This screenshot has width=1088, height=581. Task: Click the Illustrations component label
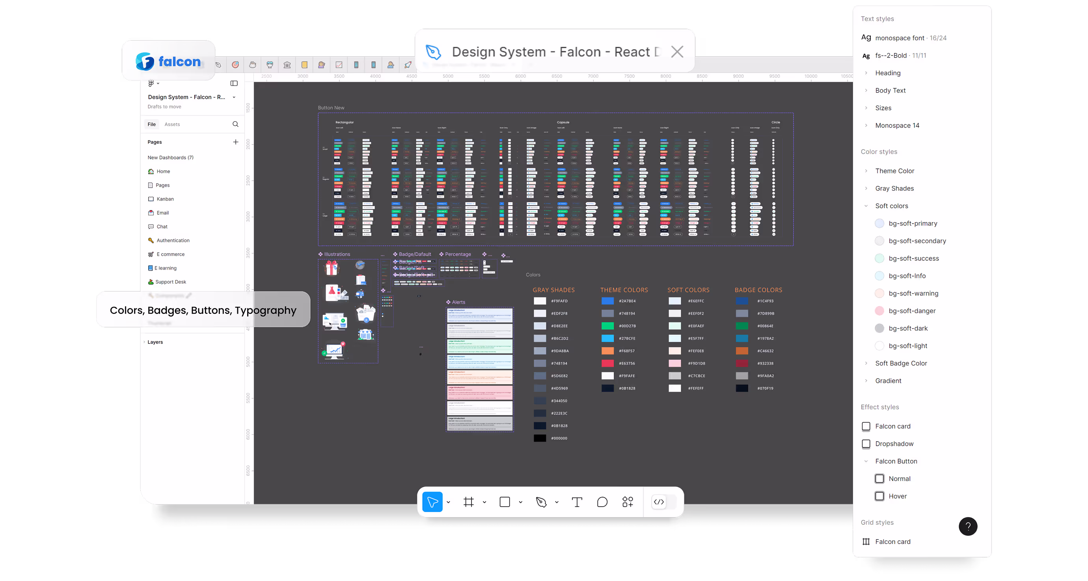tap(334, 254)
